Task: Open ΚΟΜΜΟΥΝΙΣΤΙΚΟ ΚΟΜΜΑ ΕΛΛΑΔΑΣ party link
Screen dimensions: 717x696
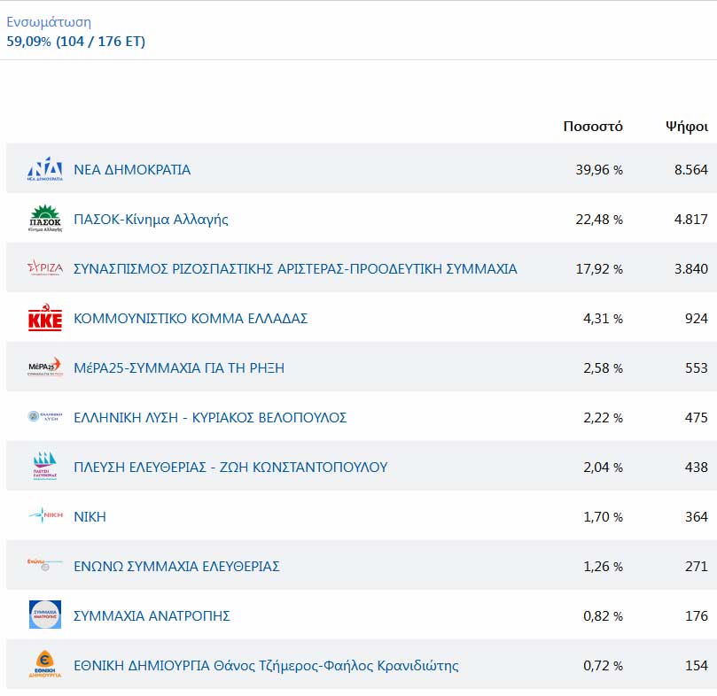Action: click(191, 319)
